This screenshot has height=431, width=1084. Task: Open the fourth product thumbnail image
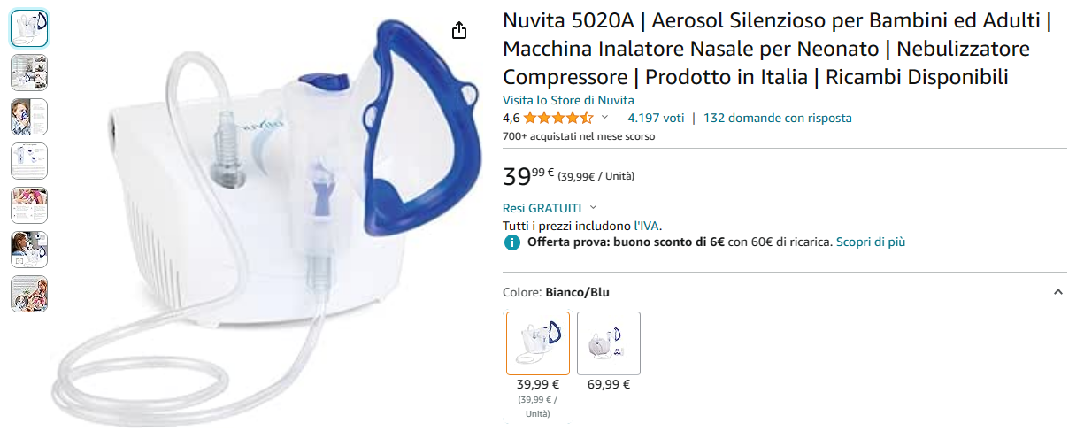(x=29, y=161)
